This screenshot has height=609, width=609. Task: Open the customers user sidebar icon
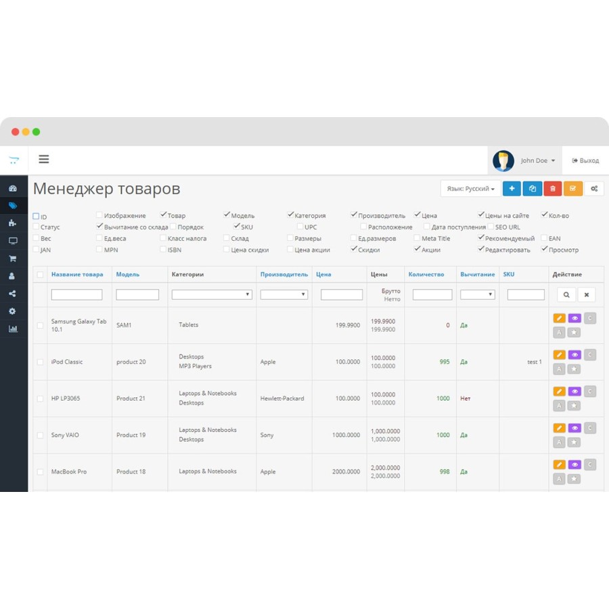point(12,276)
